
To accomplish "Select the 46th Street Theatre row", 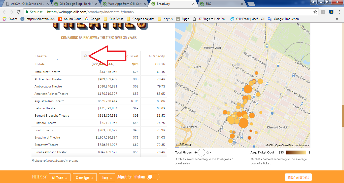I will coord(99,72).
